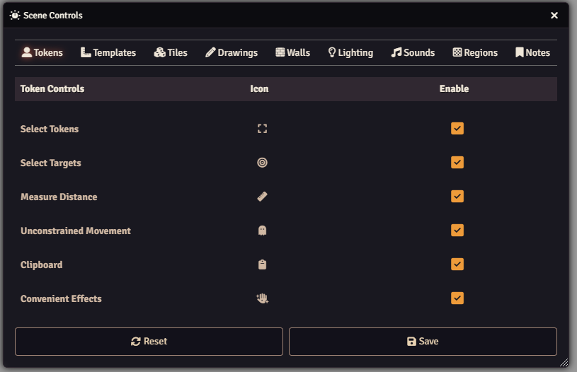Screen dimensions: 577x372
Task: Turn off Unconstrained Movement checkbox
Action: pos(457,231)
